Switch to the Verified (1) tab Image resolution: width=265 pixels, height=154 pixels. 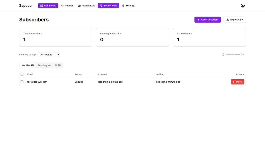[28, 65]
